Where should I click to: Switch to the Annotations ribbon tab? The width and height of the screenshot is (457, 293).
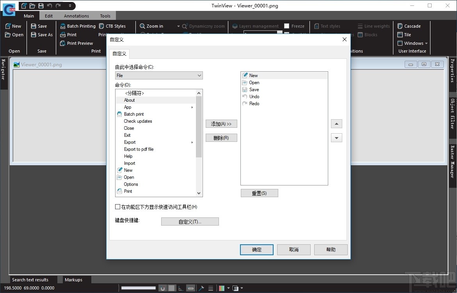point(76,16)
